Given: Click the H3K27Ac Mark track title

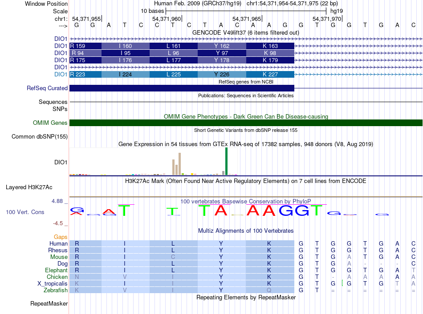Looking at the screenshot, I should [246, 181].
